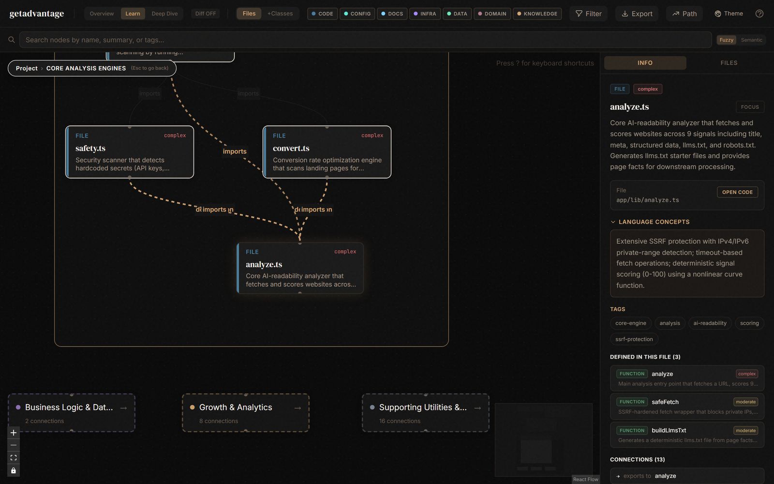
Task: Toggle the DATA category filter
Action: (457, 14)
